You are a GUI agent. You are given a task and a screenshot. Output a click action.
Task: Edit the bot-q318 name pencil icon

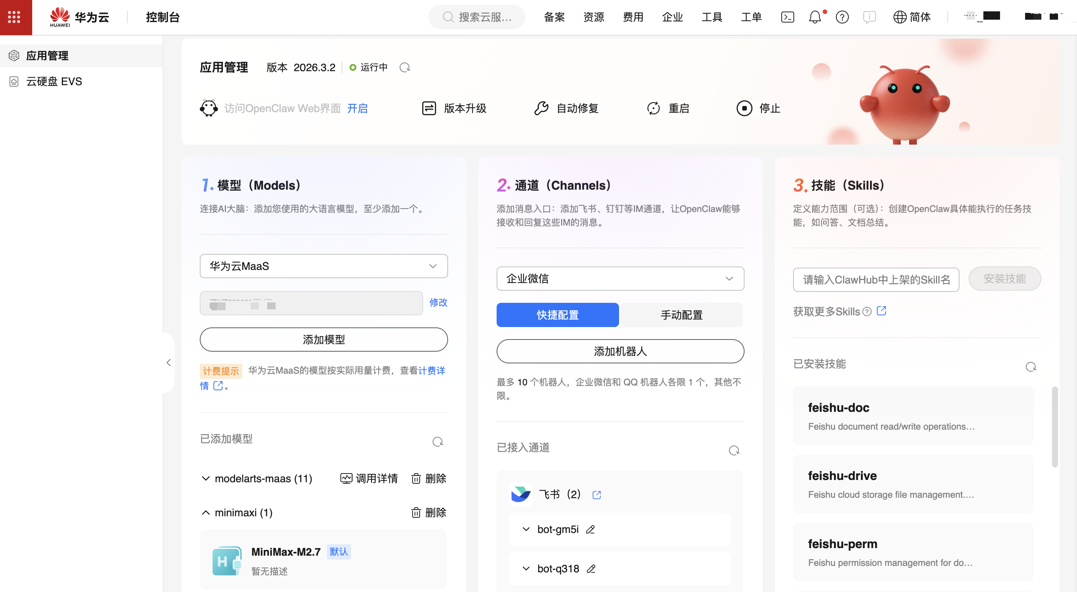click(591, 569)
